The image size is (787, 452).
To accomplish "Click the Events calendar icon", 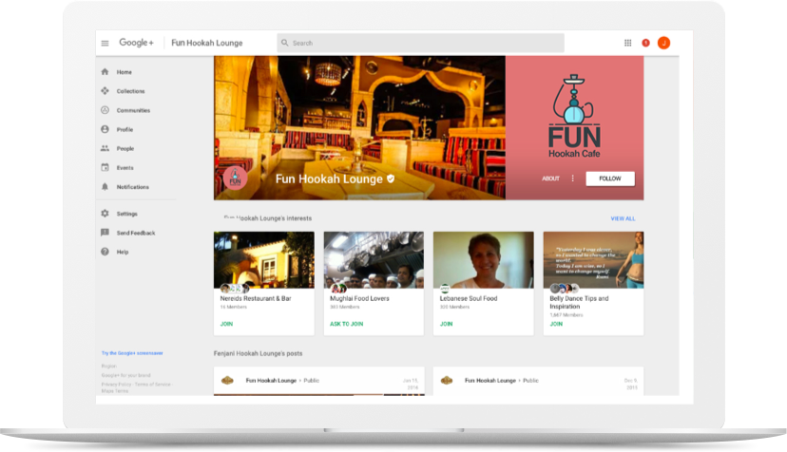I will 105,167.
